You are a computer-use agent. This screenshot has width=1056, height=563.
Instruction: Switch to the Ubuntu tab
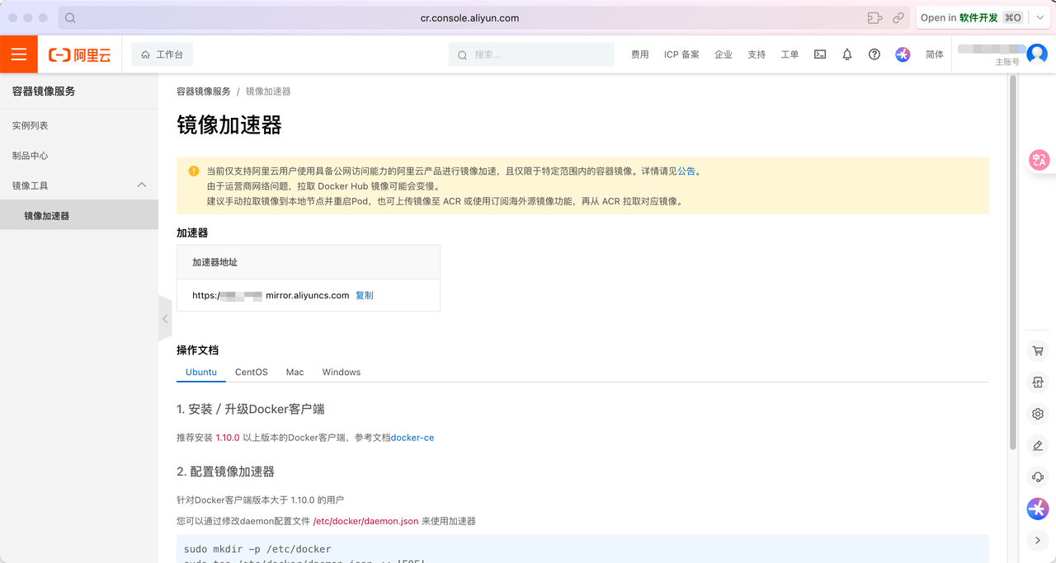pyautogui.click(x=201, y=373)
